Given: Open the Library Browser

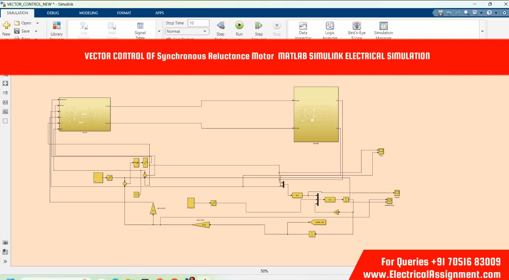Looking at the screenshot, I should (56, 29).
